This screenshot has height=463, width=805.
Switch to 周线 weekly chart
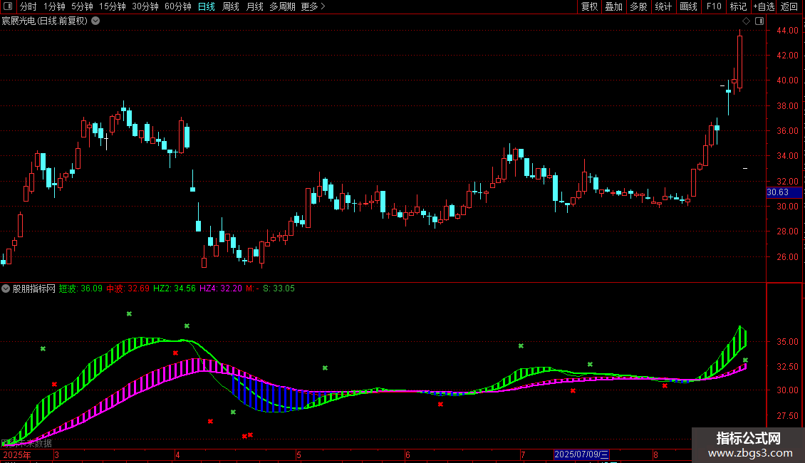(x=231, y=6)
